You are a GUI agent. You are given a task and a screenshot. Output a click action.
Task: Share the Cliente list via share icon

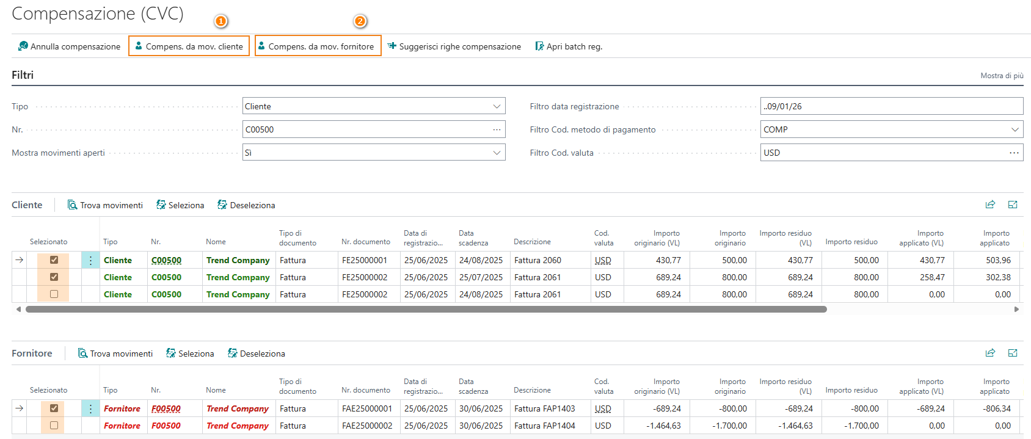(x=990, y=205)
